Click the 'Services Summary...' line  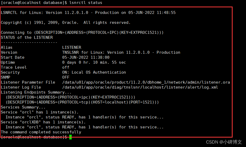click(23, 107)
